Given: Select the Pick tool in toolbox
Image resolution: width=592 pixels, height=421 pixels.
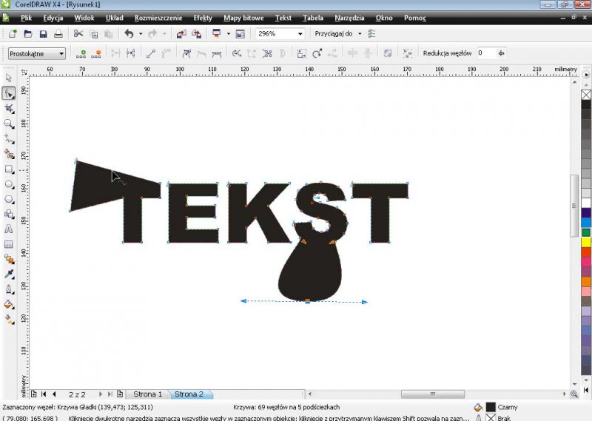Looking at the screenshot, I should 9,78.
